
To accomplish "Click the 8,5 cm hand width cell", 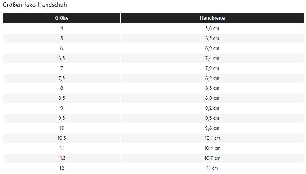I will tap(212, 88).
